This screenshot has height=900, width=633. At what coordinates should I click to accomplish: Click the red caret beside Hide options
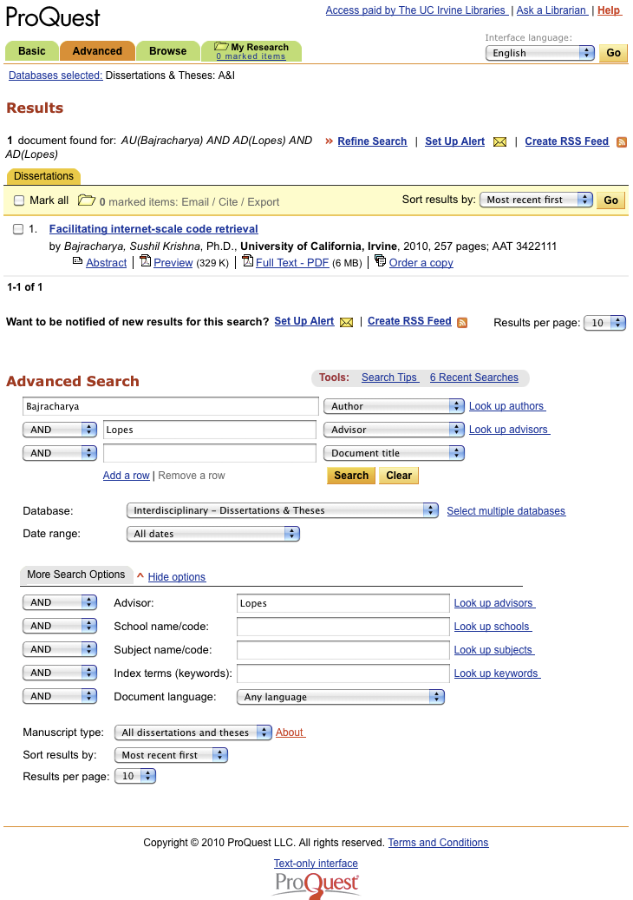(x=140, y=575)
